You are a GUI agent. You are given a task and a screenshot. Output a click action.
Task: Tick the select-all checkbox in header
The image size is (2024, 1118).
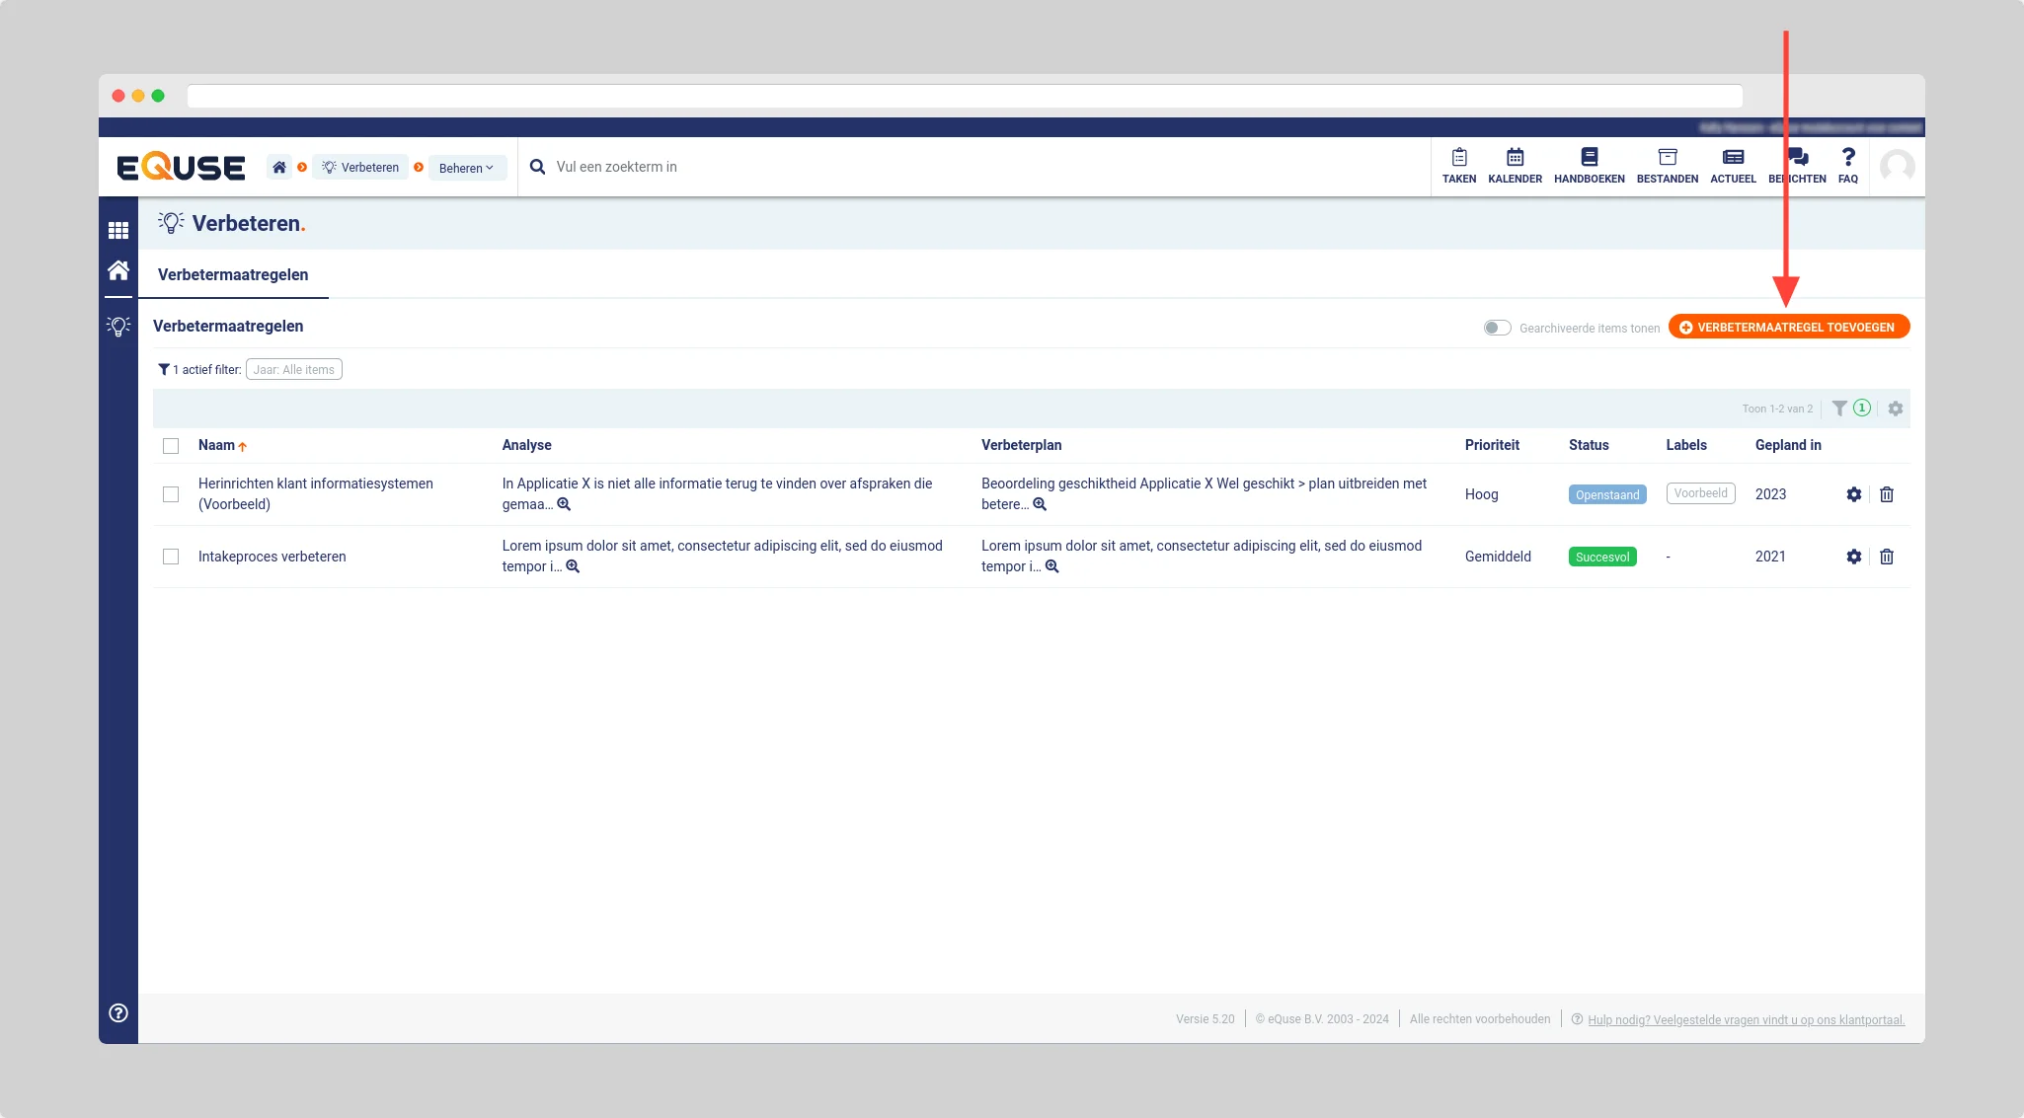pos(171,446)
